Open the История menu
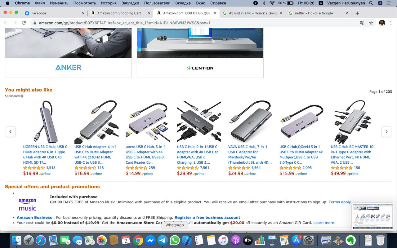Screen dimensions: 397x248 click(x=109, y=3)
